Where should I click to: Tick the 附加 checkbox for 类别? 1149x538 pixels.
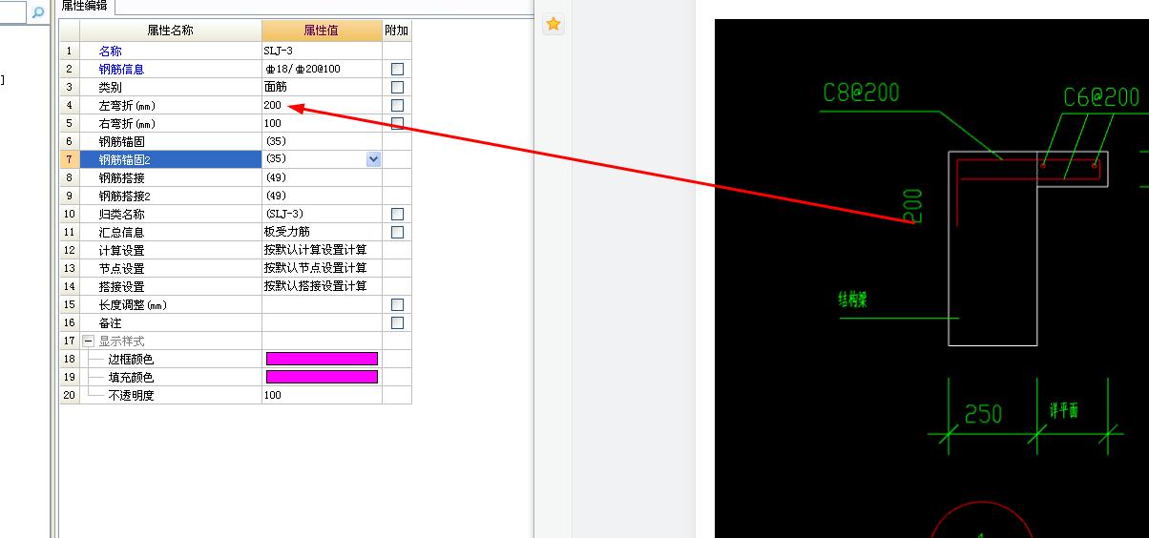pyautogui.click(x=397, y=87)
